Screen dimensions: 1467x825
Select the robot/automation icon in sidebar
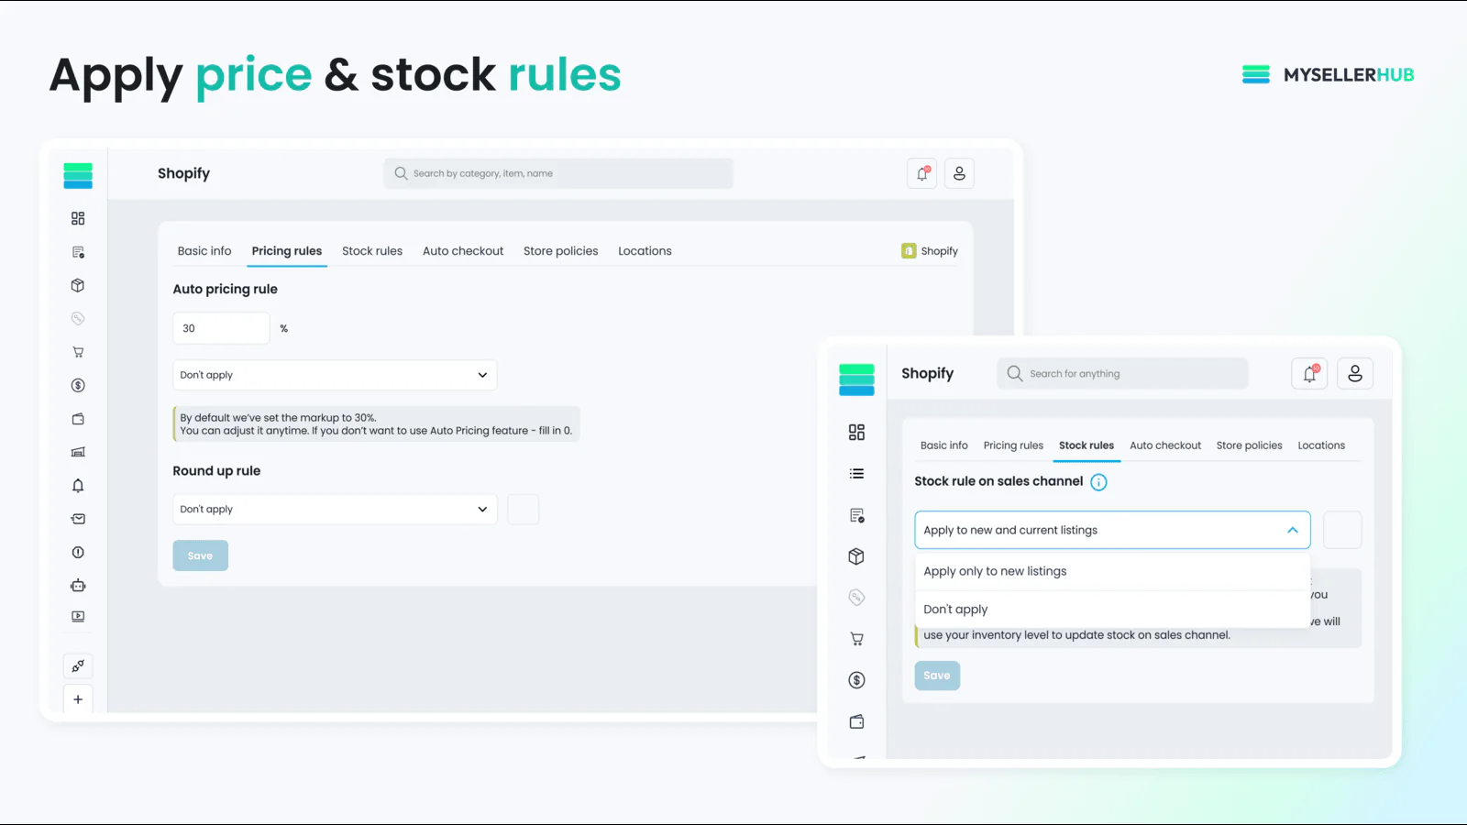point(78,585)
